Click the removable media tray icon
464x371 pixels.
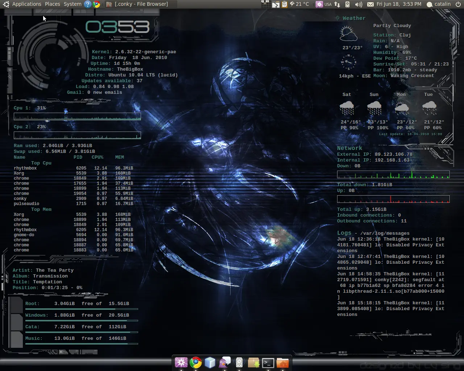347,4
